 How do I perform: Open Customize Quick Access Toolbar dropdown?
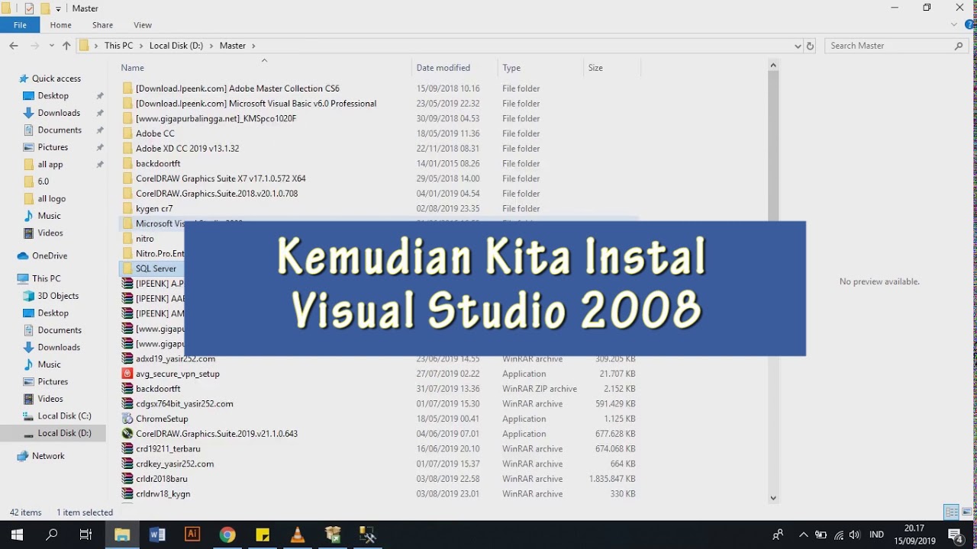click(x=58, y=8)
